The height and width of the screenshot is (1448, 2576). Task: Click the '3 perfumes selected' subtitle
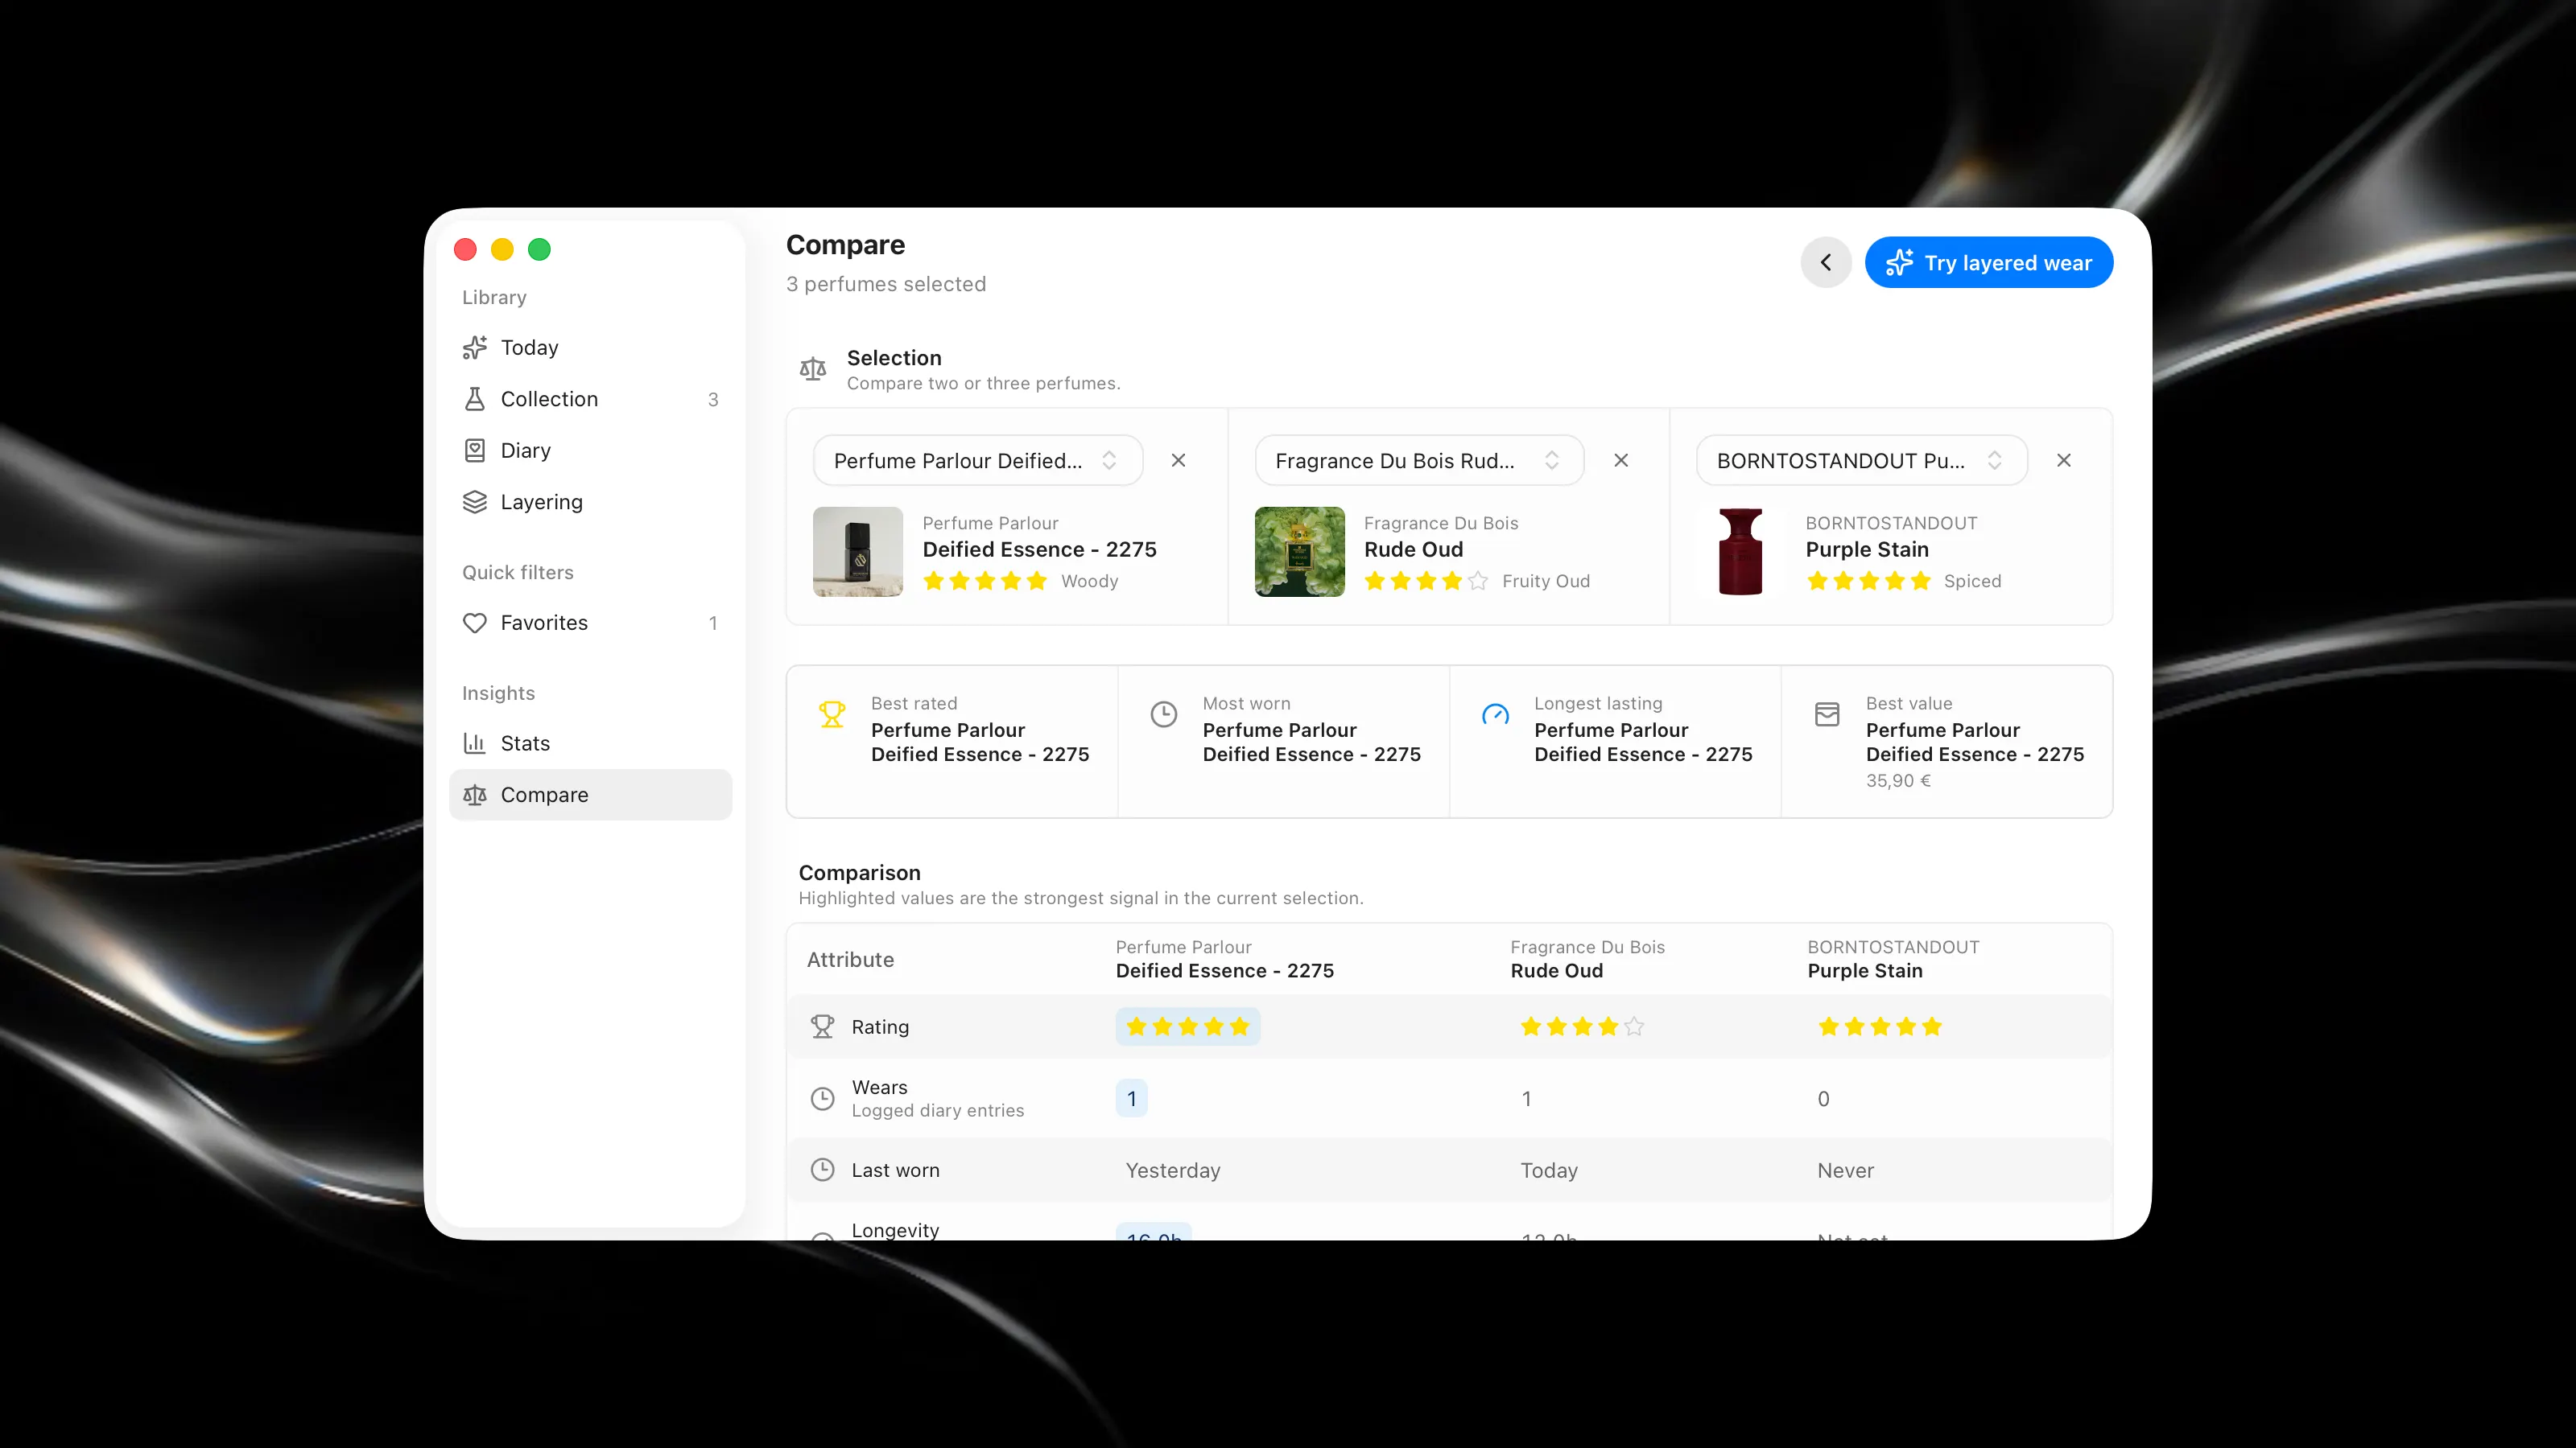point(886,284)
